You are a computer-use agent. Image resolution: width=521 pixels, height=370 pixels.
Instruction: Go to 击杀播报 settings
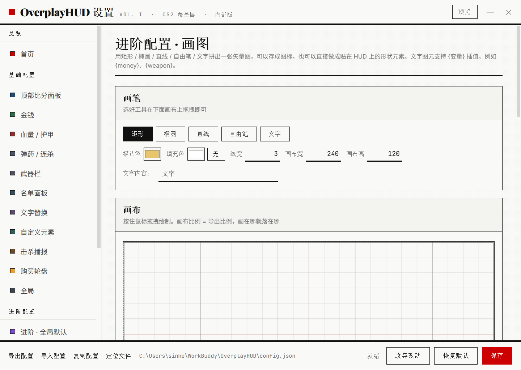48,252
